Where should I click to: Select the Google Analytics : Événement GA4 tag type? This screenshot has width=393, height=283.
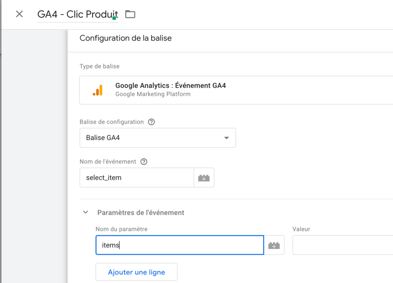[x=236, y=90]
